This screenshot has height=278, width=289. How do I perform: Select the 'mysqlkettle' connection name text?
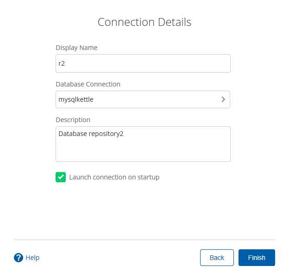coord(77,99)
